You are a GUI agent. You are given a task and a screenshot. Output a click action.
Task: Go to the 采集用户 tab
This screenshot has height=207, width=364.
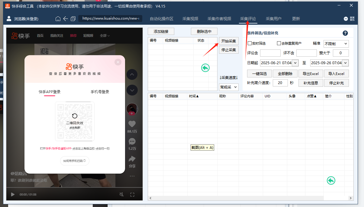pos(274,19)
